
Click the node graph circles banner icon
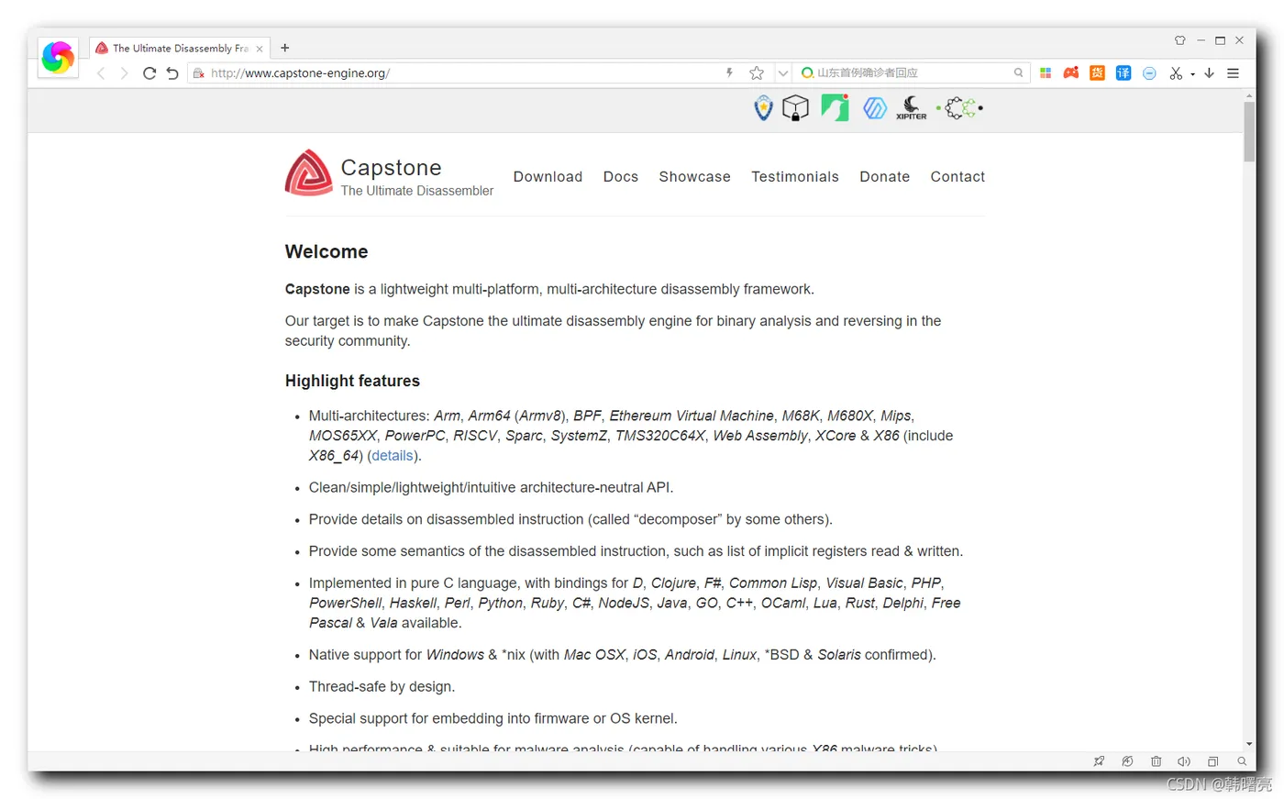(x=959, y=108)
